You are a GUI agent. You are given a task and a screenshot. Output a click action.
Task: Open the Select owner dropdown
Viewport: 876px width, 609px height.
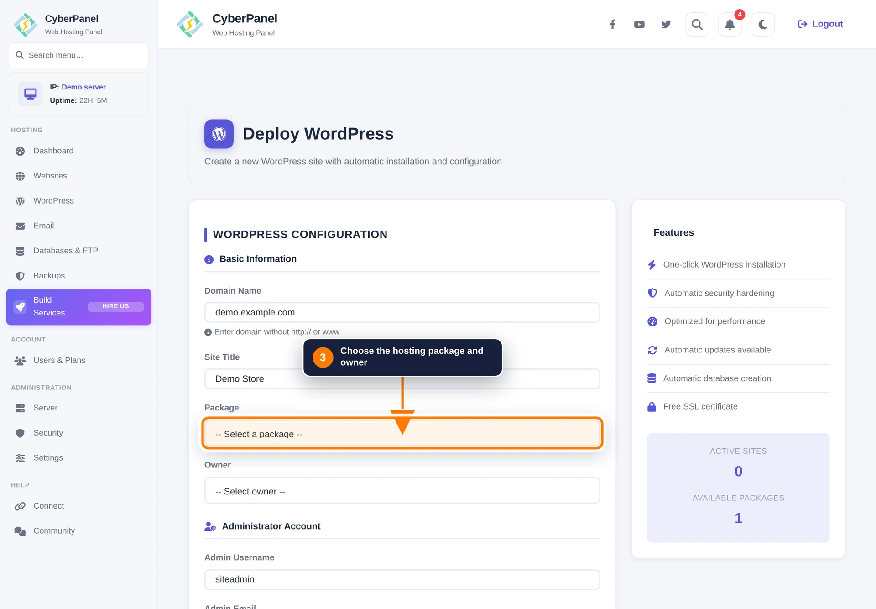[x=402, y=491]
